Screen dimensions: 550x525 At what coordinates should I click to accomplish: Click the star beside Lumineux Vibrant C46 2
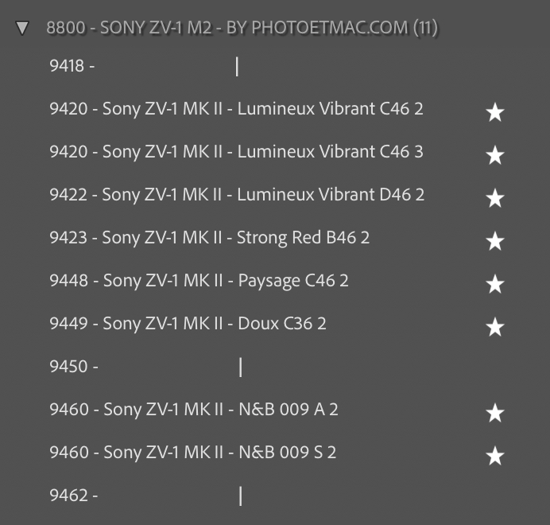pos(494,112)
